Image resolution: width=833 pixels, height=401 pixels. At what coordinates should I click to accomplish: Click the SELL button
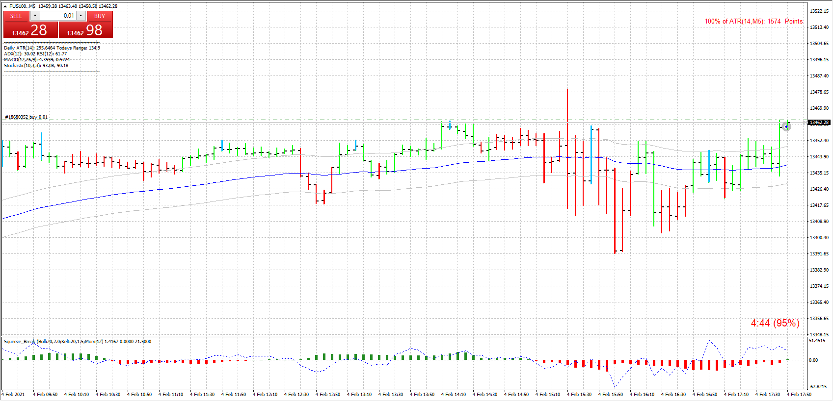[16, 16]
